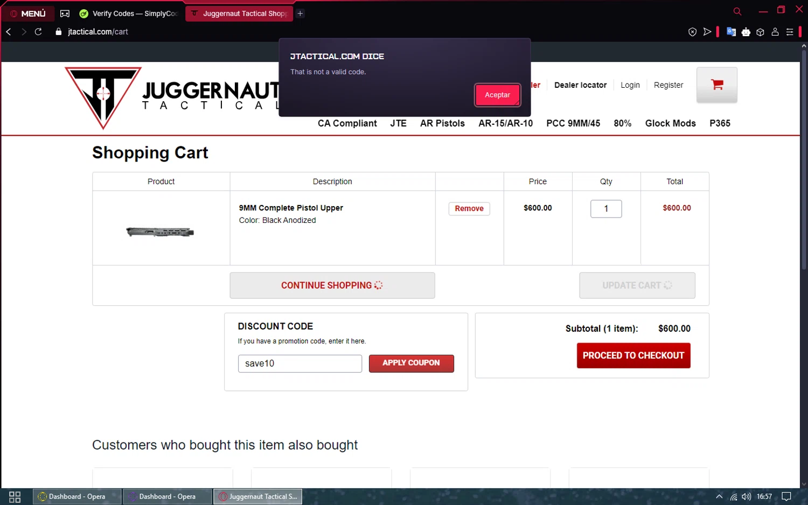808x505 pixels.
Task: Open the CA Compliant menu item
Action: pyautogui.click(x=347, y=123)
